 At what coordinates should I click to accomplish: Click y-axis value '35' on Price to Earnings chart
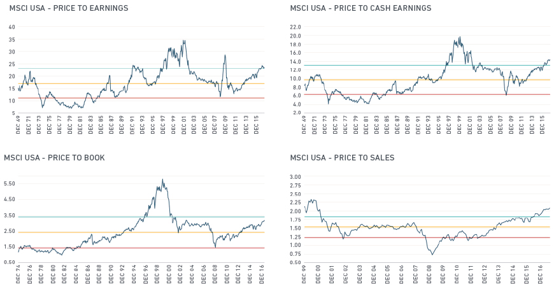coord(11,39)
